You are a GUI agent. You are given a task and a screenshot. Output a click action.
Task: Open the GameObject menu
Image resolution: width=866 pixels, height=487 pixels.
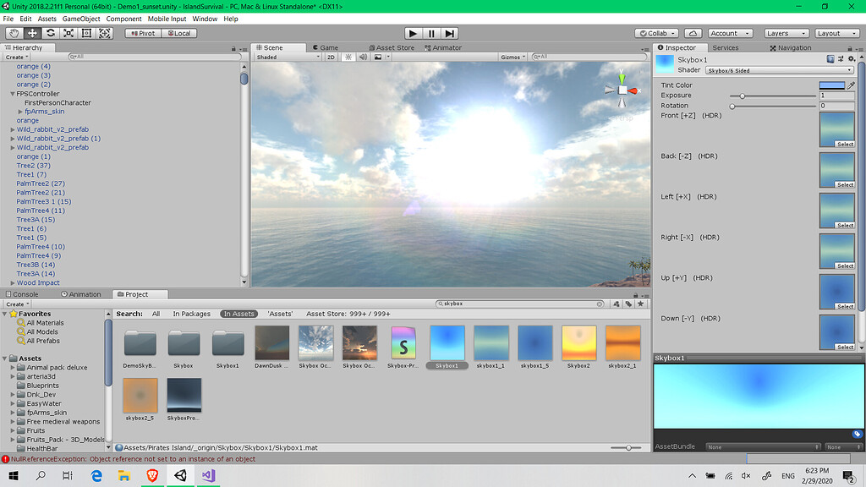click(x=80, y=18)
